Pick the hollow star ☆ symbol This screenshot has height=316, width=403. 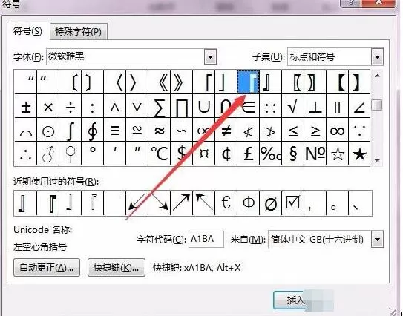pos(338,154)
